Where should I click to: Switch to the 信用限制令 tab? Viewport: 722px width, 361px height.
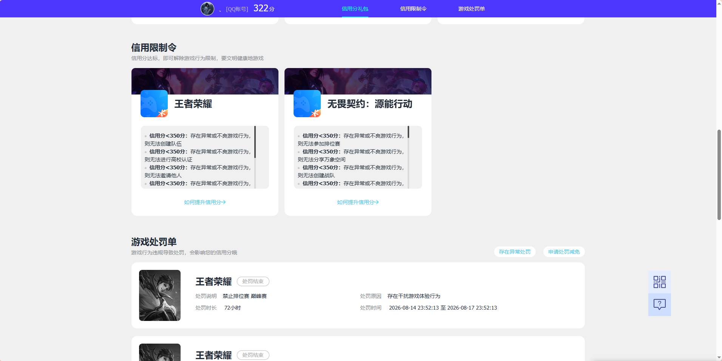(413, 9)
